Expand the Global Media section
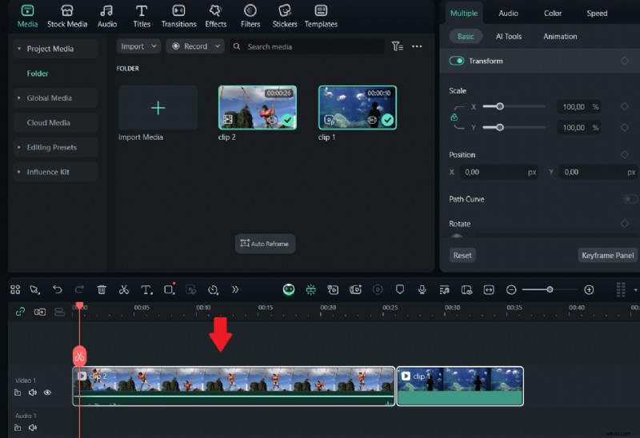 point(18,98)
